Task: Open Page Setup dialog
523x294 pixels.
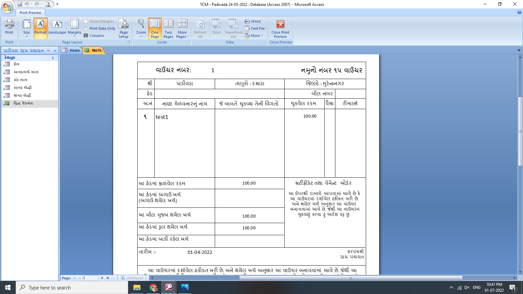Action: pyautogui.click(x=124, y=28)
